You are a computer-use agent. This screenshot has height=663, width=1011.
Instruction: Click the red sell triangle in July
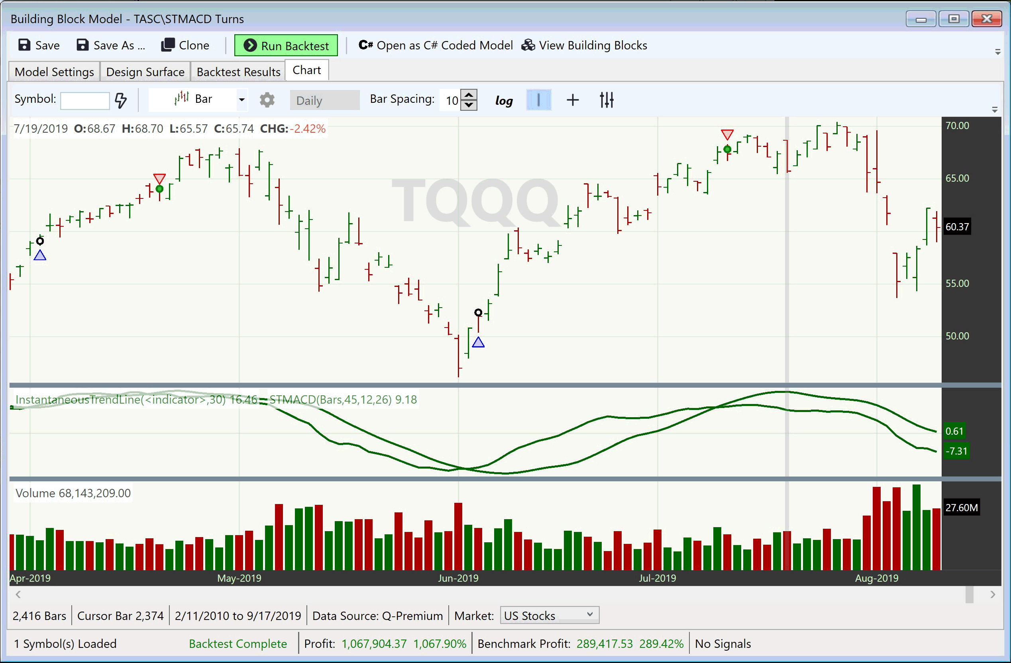point(727,135)
